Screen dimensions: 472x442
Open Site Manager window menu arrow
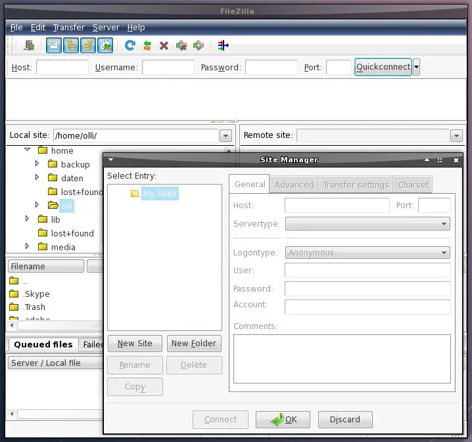(x=111, y=160)
